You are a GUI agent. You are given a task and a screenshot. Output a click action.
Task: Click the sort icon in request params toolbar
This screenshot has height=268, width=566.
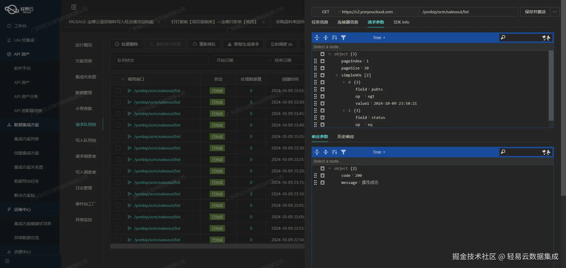coord(334,38)
